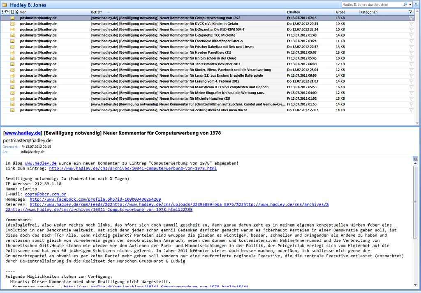Toggle follow-up flag on Computerwerbung von 1978 email

[411, 18]
